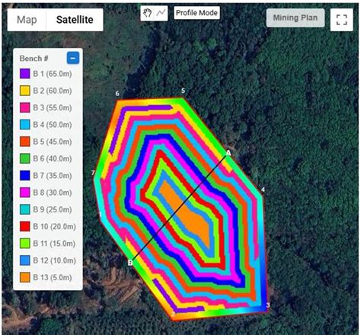Click the B 10 red legend swatch

[25, 227]
